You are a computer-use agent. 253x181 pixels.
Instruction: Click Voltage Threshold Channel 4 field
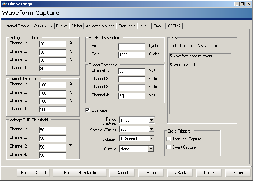(x=53, y=69)
